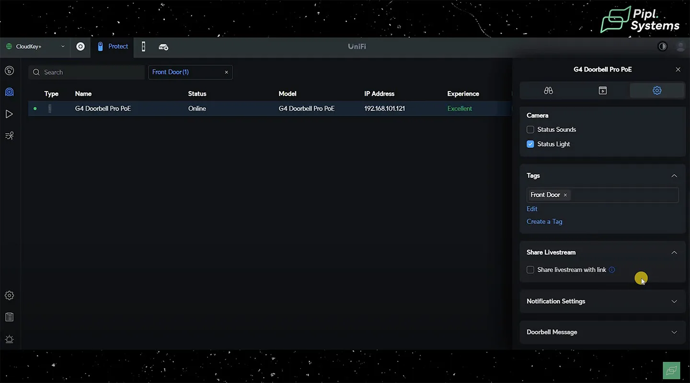690x383 pixels.
Task: Open the dashboard live view sidebar icon
Action: point(9,71)
